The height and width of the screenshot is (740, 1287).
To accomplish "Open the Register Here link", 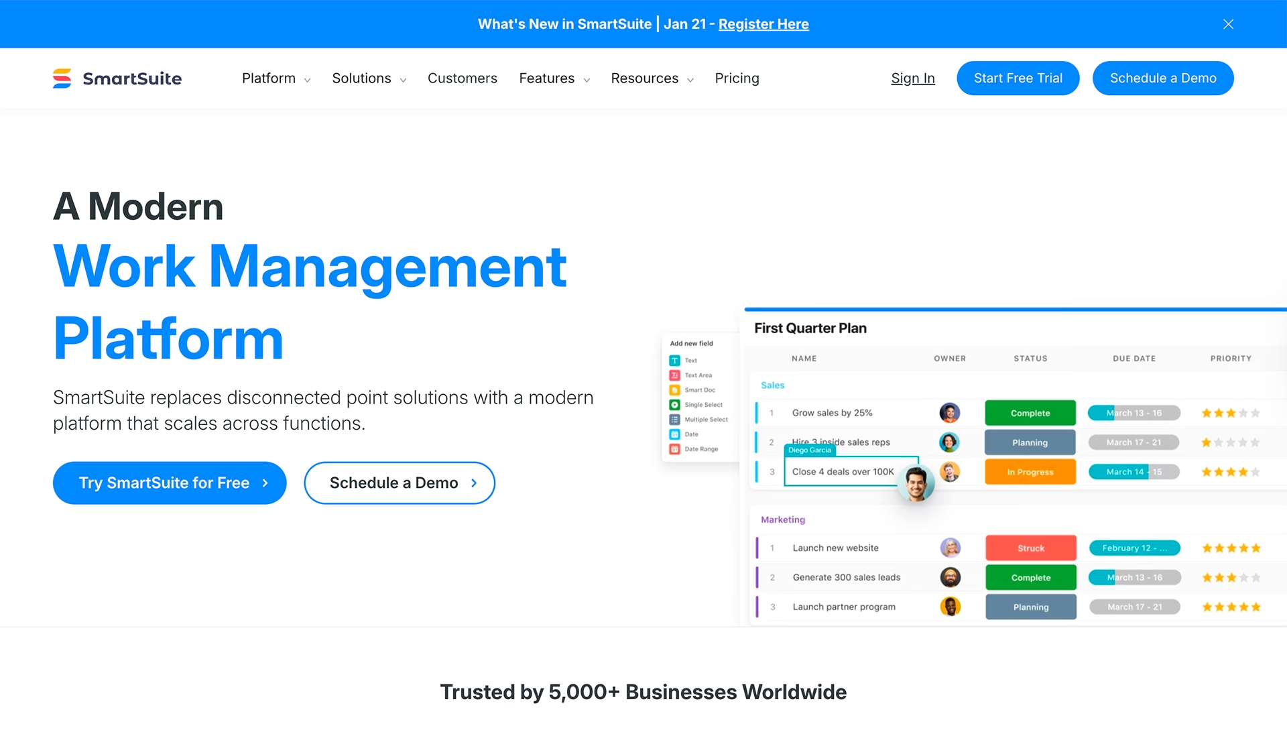I will [x=763, y=24].
